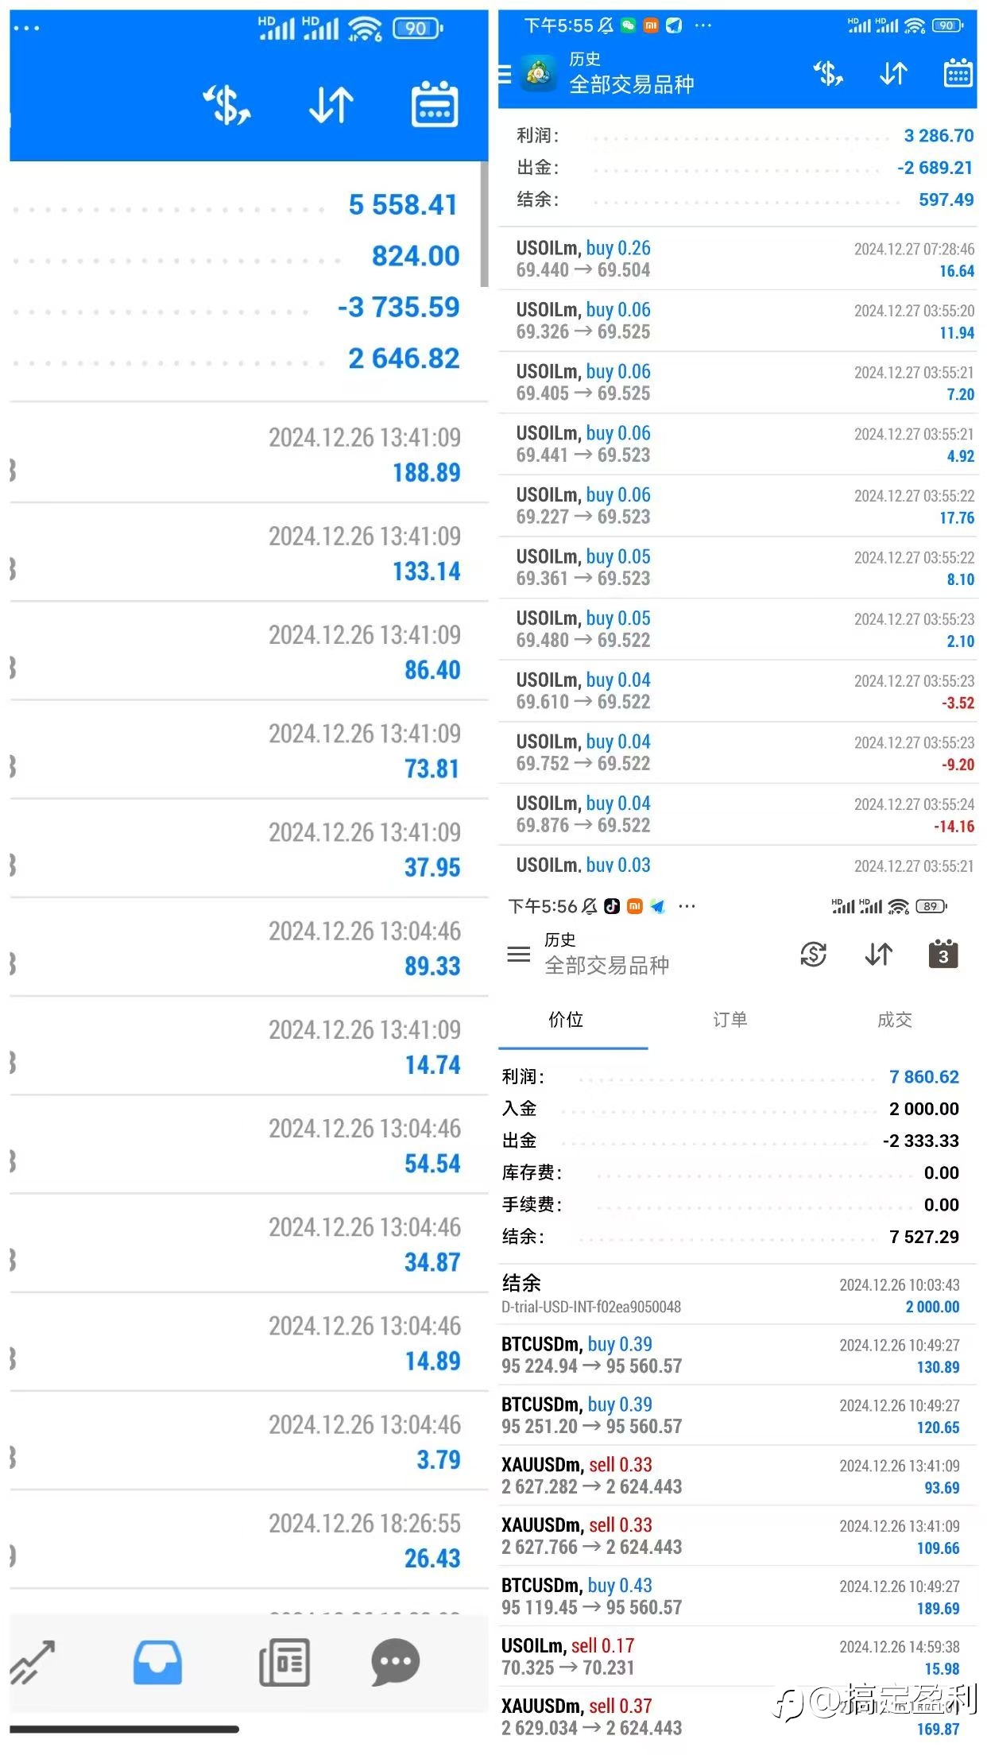Select the blue history inbox icon in bottom bar
This screenshot has width=987, height=1755.
pyautogui.click(x=157, y=1662)
